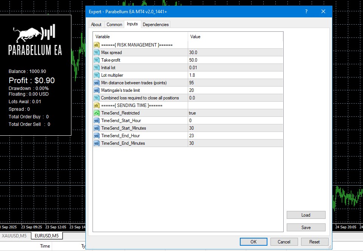The height and width of the screenshot is (251, 363).
Task: Select the 'Max spread' variable name
Action: pyautogui.click(x=111, y=53)
